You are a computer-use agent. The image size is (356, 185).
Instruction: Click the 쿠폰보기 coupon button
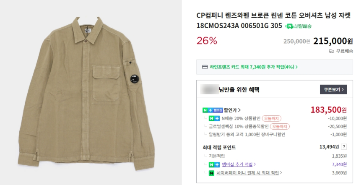(x=333, y=89)
